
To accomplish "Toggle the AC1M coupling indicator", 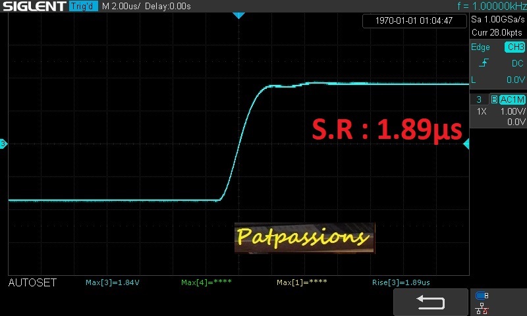I will [512, 99].
